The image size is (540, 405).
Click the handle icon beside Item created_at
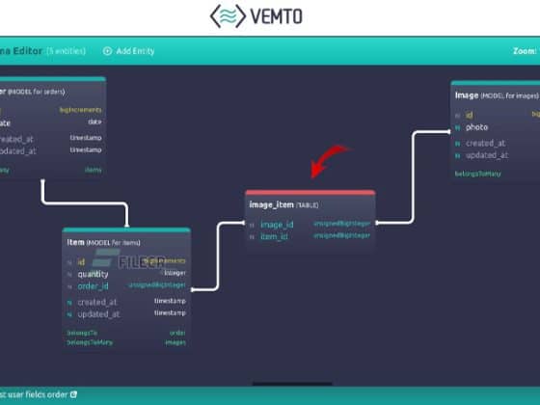(69, 303)
